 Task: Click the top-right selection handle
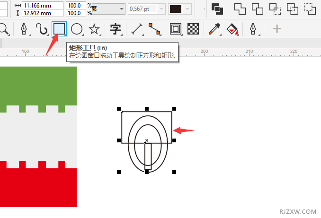pyautogui.click(x=174, y=109)
